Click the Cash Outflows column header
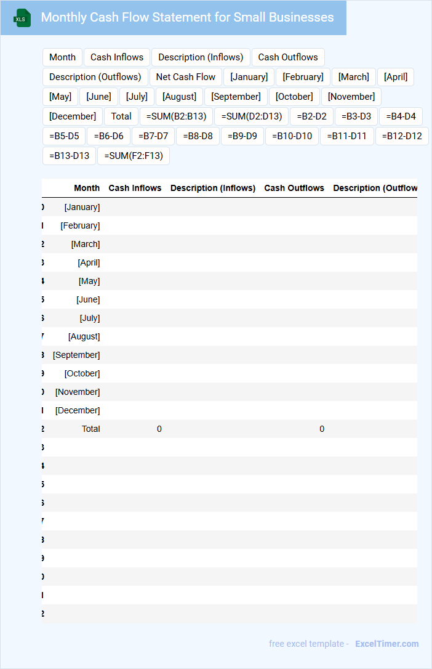The height and width of the screenshot is (669, 432). (x=294, y=188)
